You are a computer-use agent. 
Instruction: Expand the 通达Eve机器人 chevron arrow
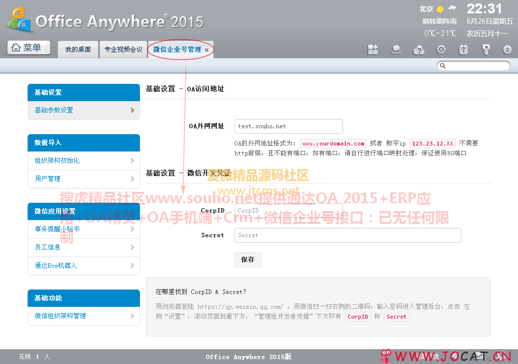click(x=132, y=265)
